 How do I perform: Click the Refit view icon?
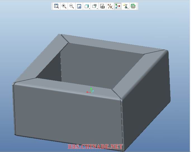pyautogui.click(x=56, y=6)
